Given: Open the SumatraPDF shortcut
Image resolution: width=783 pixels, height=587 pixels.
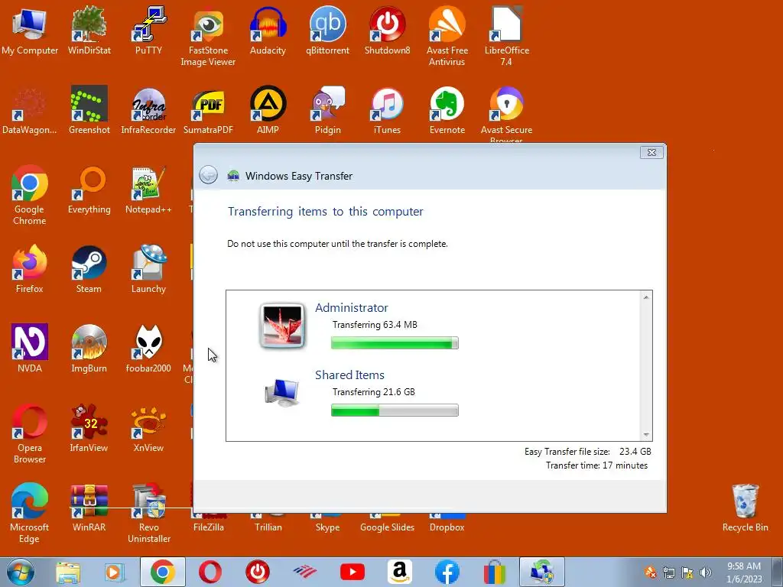Looking at the screenshot, I should [208, 110].
